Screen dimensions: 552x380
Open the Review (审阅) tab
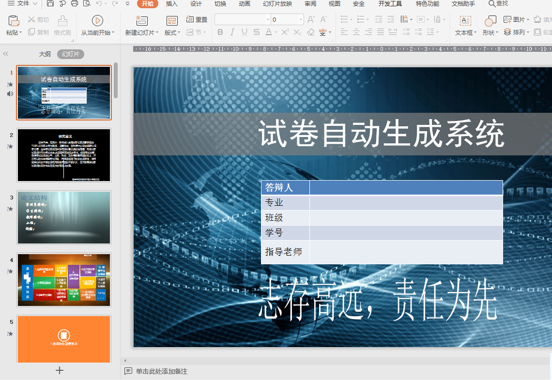[310, 3]
